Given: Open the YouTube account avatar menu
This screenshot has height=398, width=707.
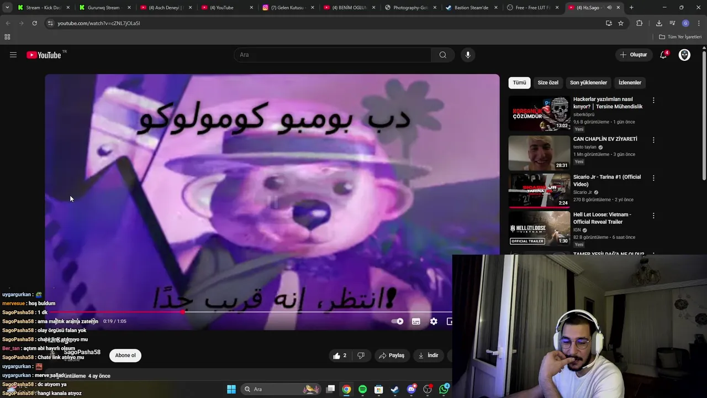Looking at the screenshot, I should coord(684,55).
